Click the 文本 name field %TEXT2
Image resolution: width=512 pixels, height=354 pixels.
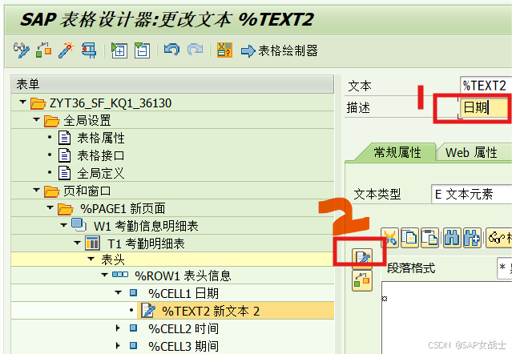486,86
